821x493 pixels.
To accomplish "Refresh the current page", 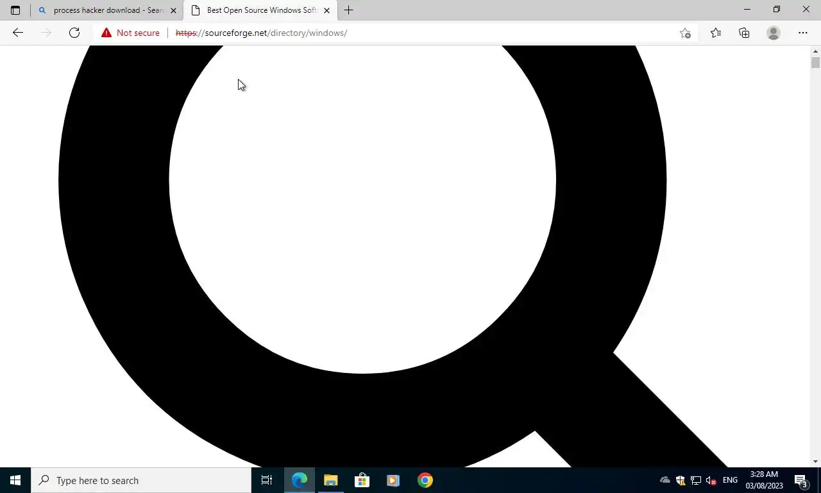I will tap(74, 33).
